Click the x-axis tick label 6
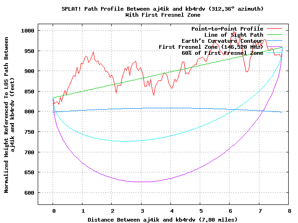Screen dimensions: 298x223 click(x=230, y=211)
